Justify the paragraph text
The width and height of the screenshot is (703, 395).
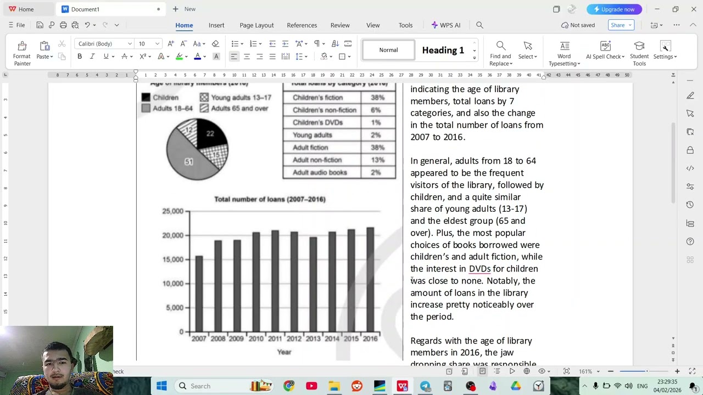pos(272,57)
